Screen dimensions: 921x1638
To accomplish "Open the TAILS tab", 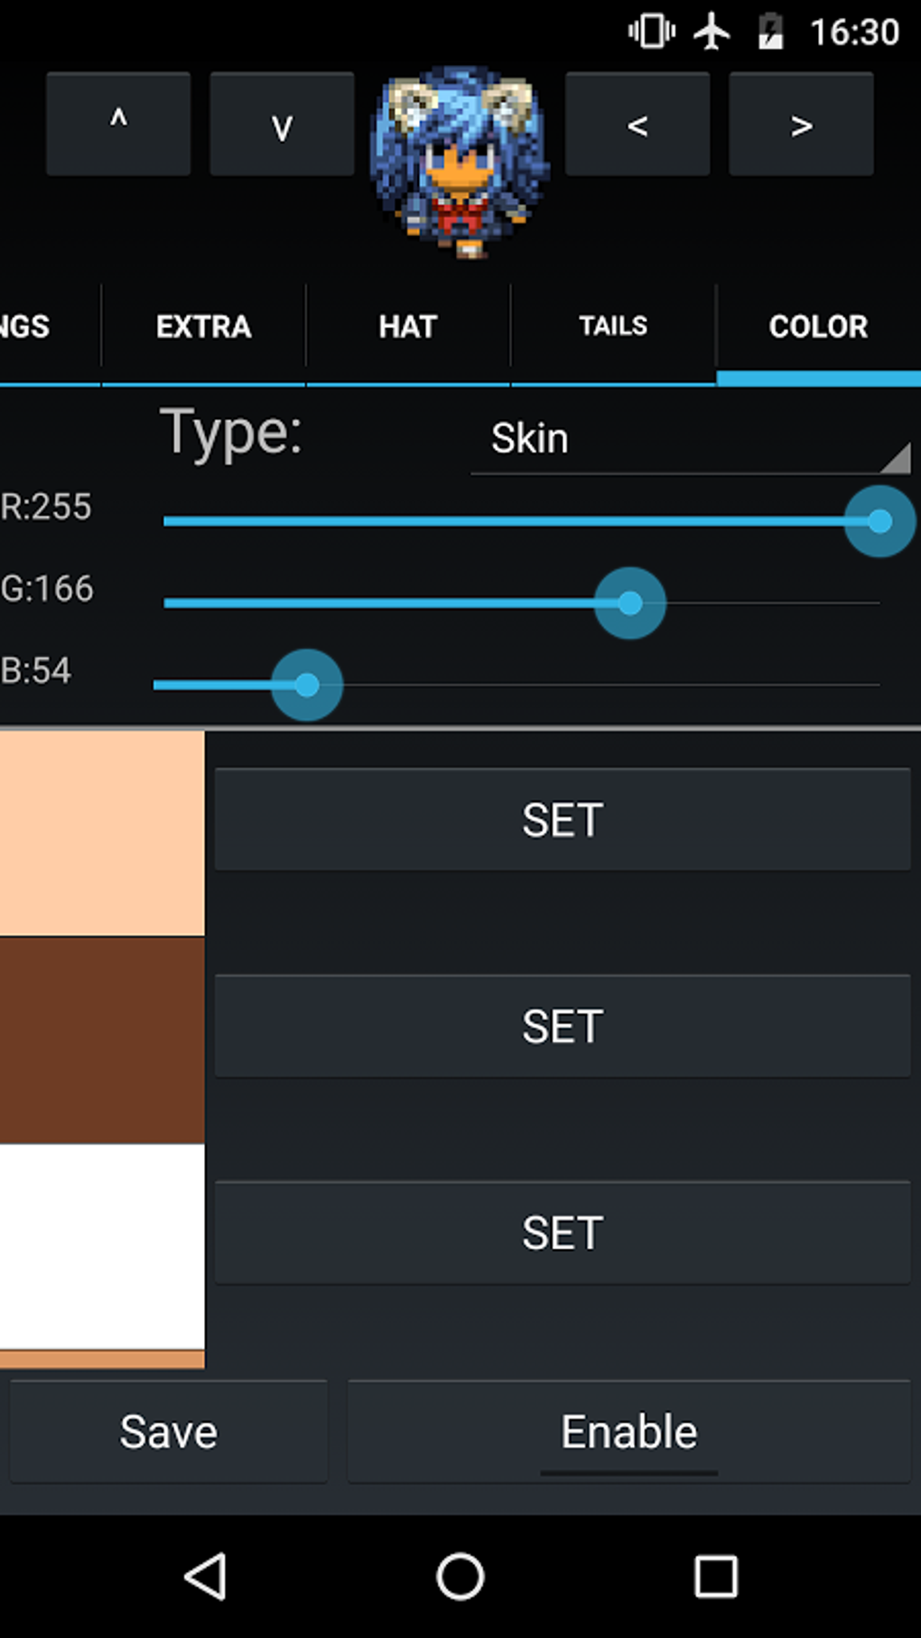I will click(612, 326).
